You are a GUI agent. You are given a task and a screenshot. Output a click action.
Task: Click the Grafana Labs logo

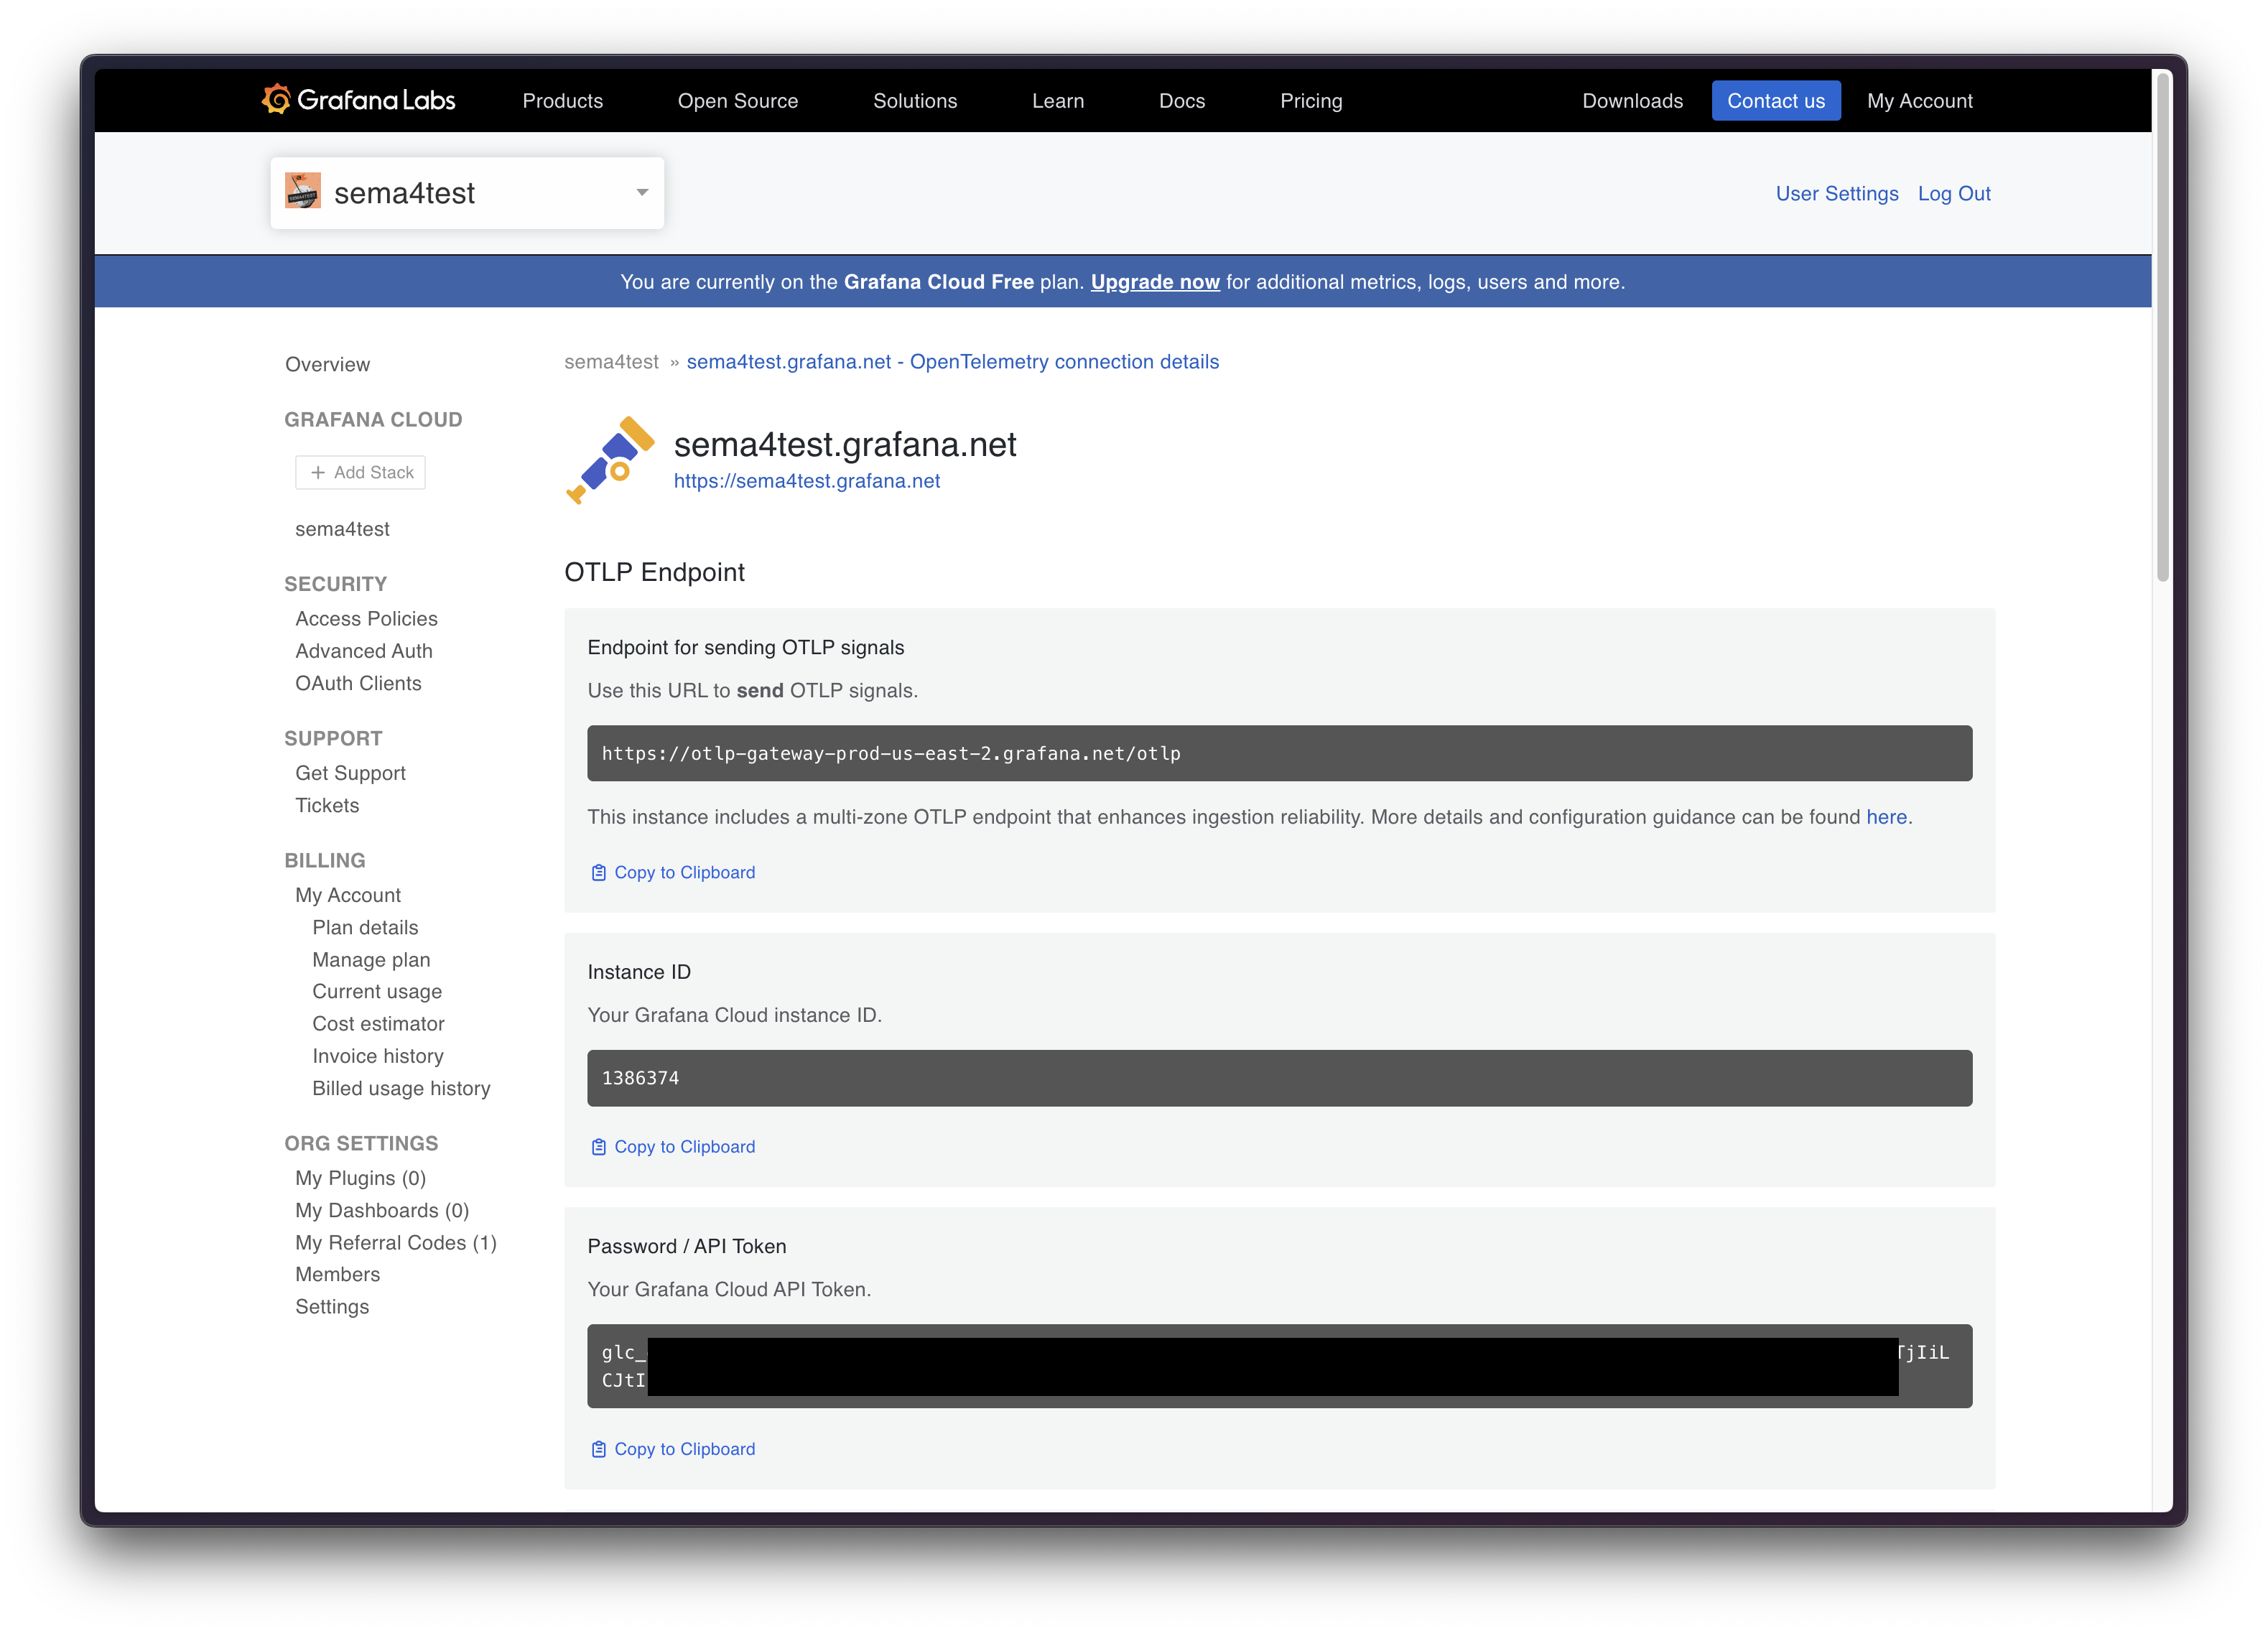coord(358,100)
